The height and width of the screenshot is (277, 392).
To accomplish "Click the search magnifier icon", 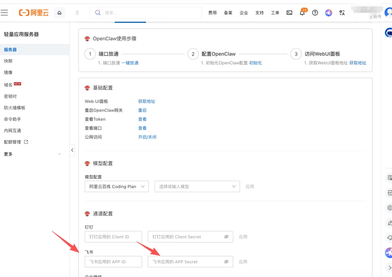I will click(98, 12).
